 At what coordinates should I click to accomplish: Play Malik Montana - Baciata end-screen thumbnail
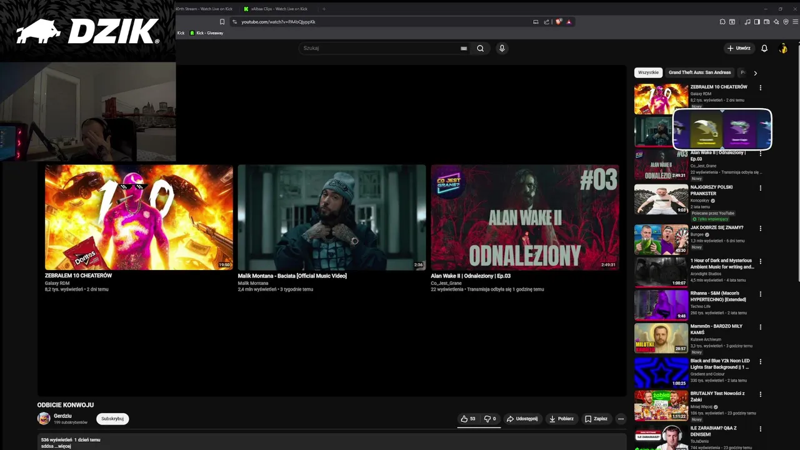point(332,217)
